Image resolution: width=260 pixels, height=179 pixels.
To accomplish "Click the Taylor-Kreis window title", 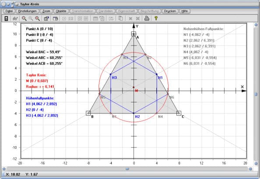I will (x=29, y=4).
